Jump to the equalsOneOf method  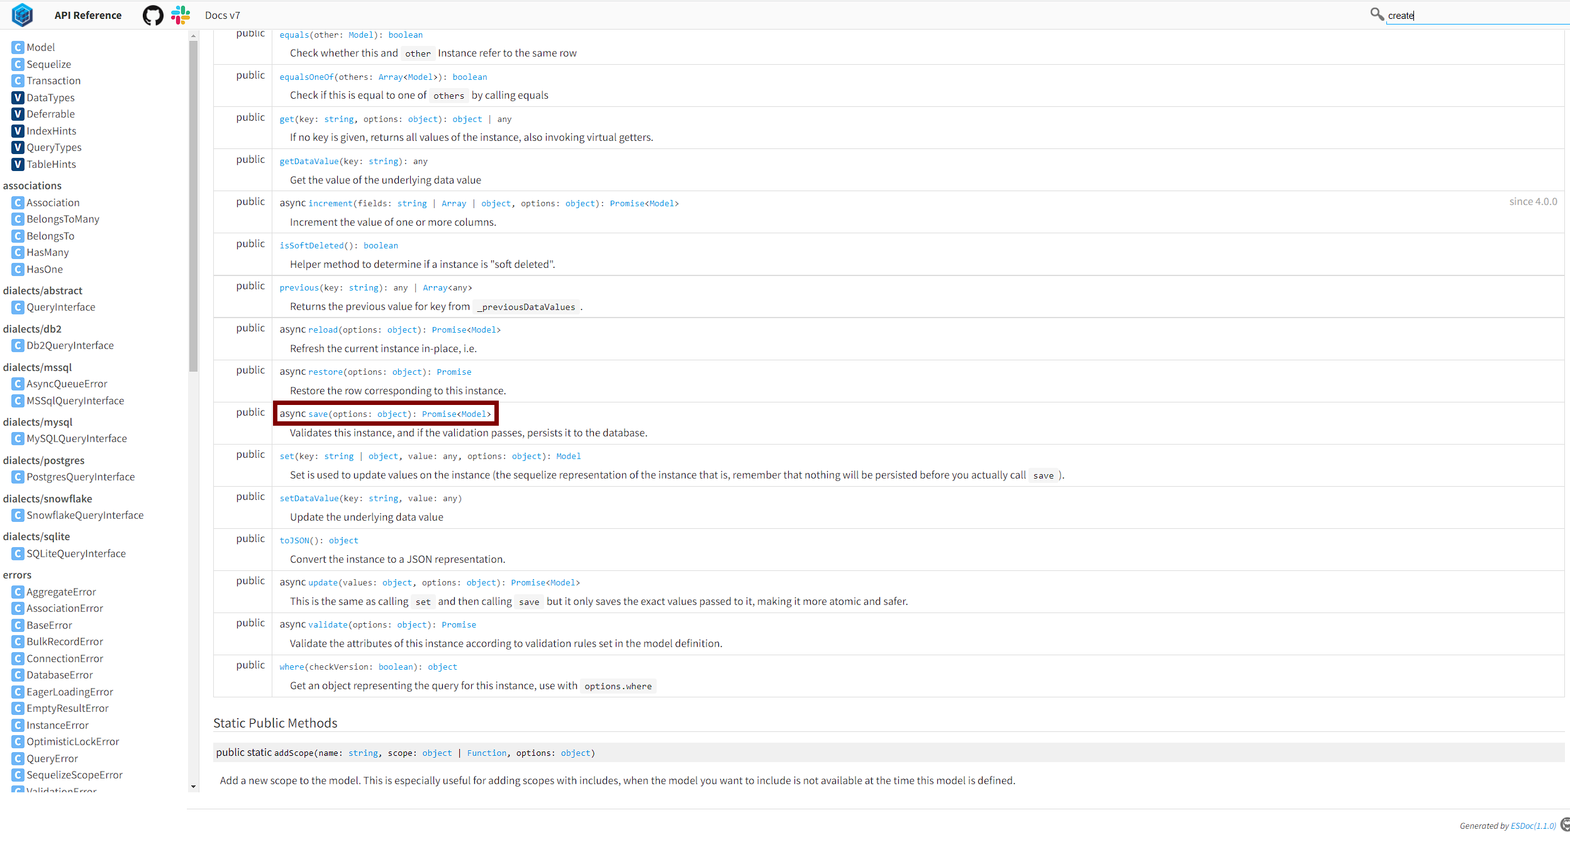(306, 77)
